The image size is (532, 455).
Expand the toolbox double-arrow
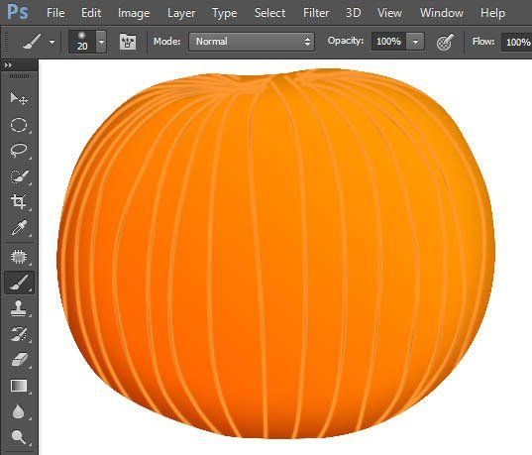tap(8, 64)
